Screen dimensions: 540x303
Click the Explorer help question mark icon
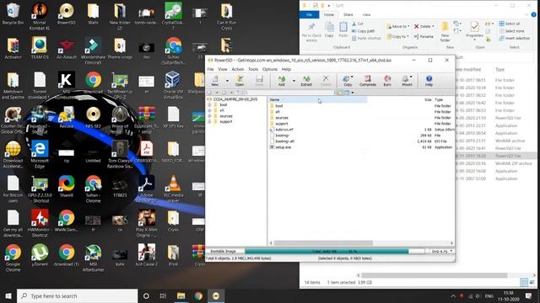pyautogui.click(x=533, y=14)
